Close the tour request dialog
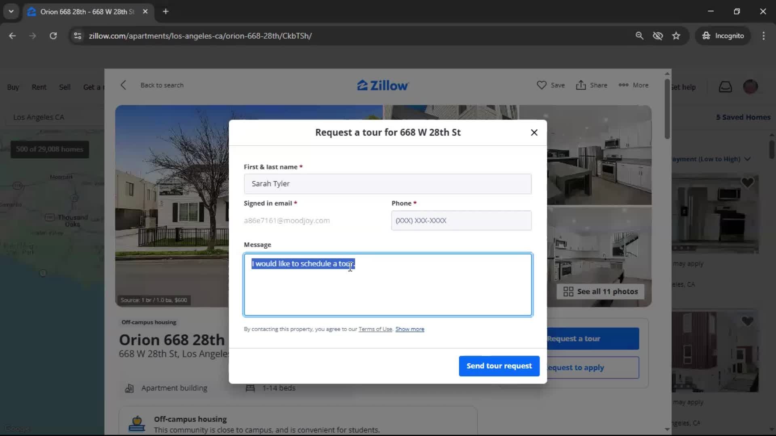 [534, 132]
